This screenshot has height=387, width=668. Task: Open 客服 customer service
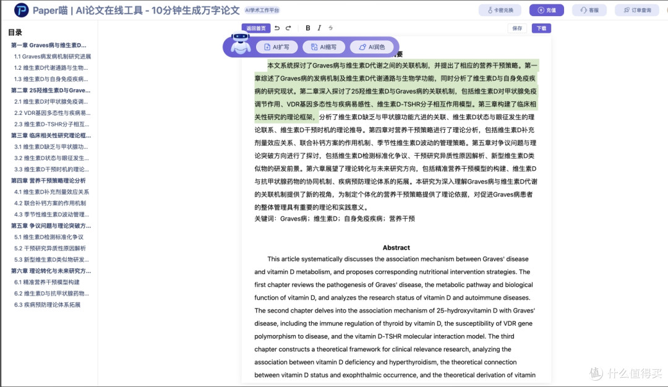(x=589, y=11)
